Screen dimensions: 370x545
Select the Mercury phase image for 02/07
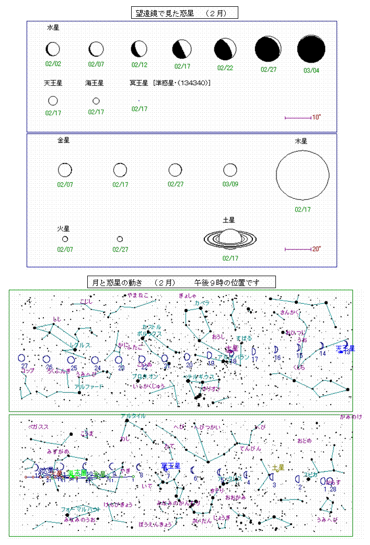[96, 50]
